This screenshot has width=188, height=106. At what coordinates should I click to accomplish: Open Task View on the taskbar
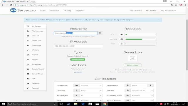click(x=61, y=104)
